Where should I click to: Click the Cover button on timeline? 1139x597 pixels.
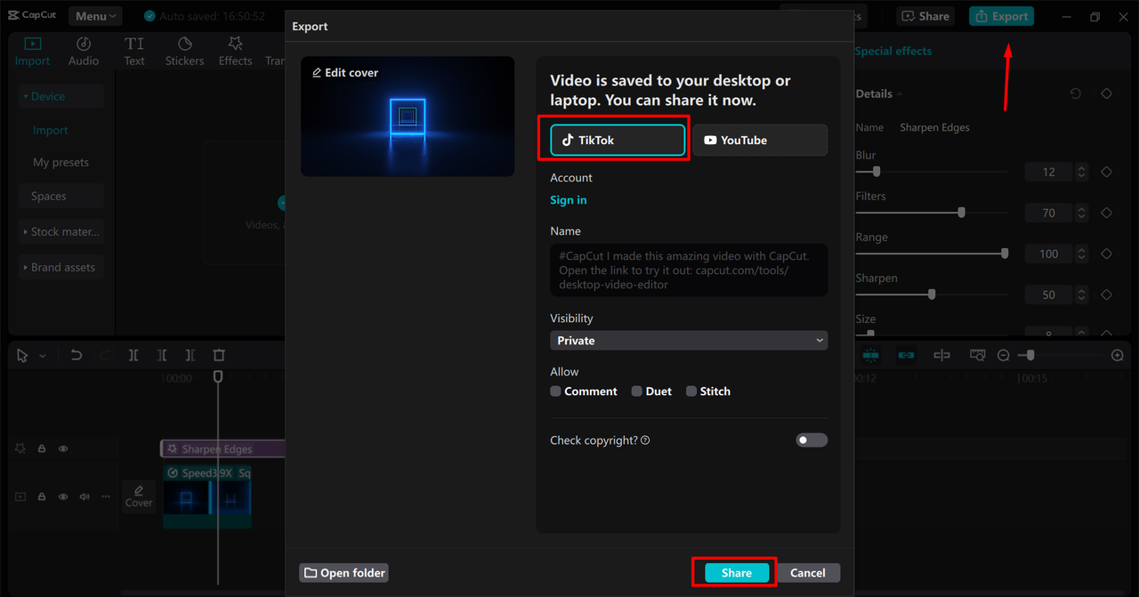139,496
